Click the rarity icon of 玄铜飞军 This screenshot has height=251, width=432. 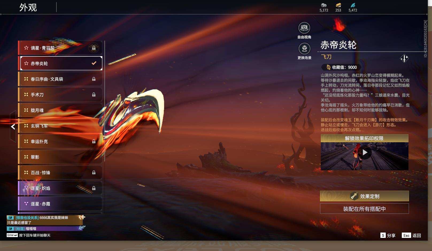(x=26, y=126)
